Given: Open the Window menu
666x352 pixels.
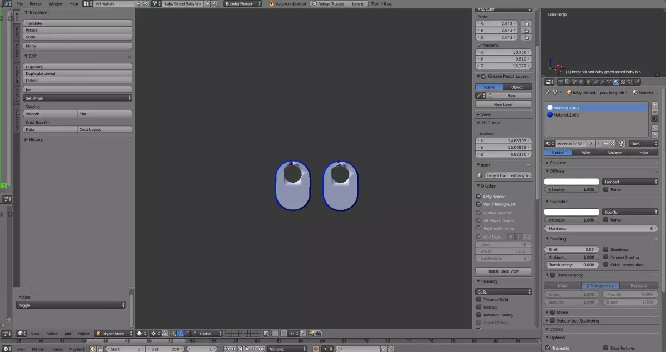Looking at the screenshot, I should 56,3.
